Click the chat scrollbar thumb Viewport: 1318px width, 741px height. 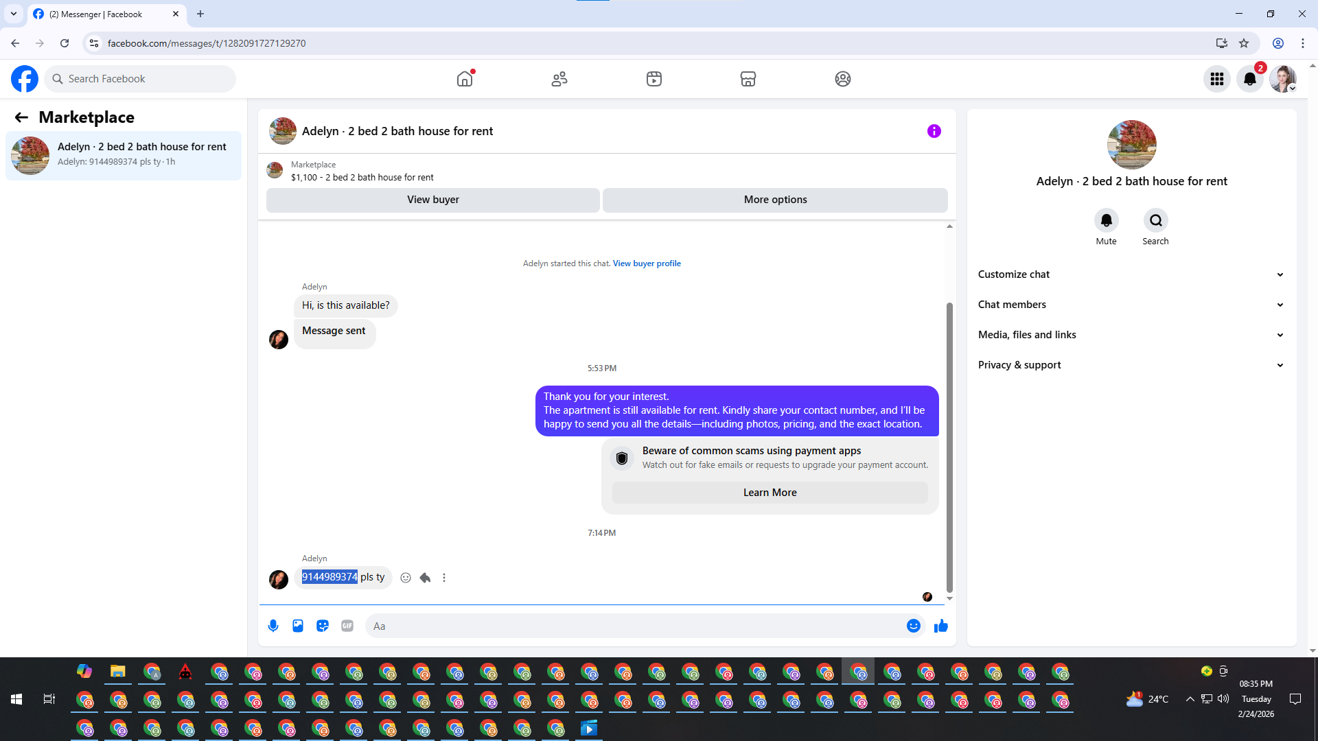[949, 446]
